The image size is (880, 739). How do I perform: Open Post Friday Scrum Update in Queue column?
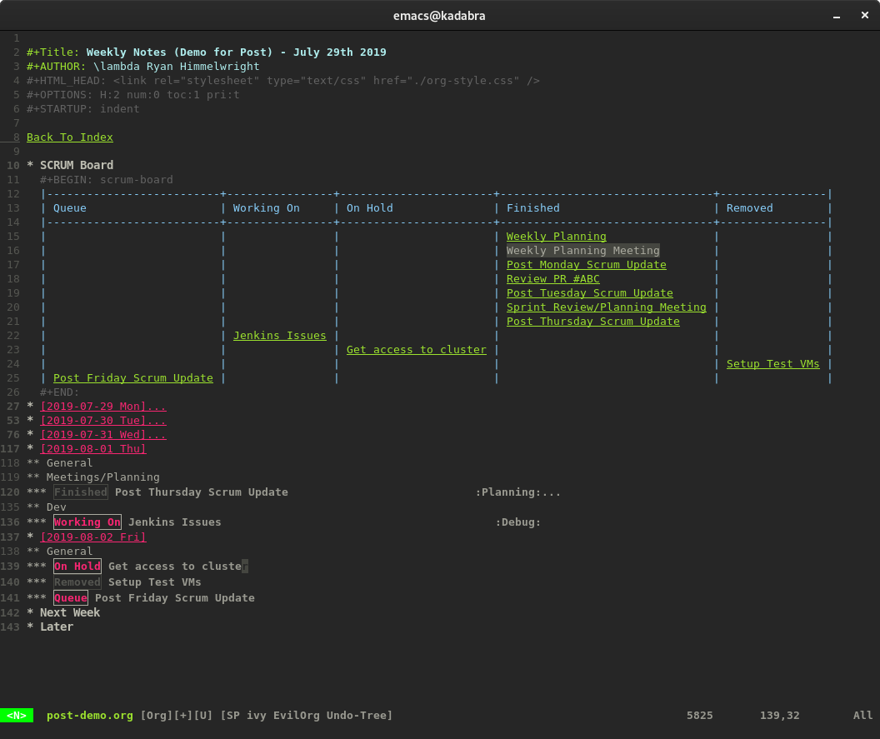(x=132, y=378)
